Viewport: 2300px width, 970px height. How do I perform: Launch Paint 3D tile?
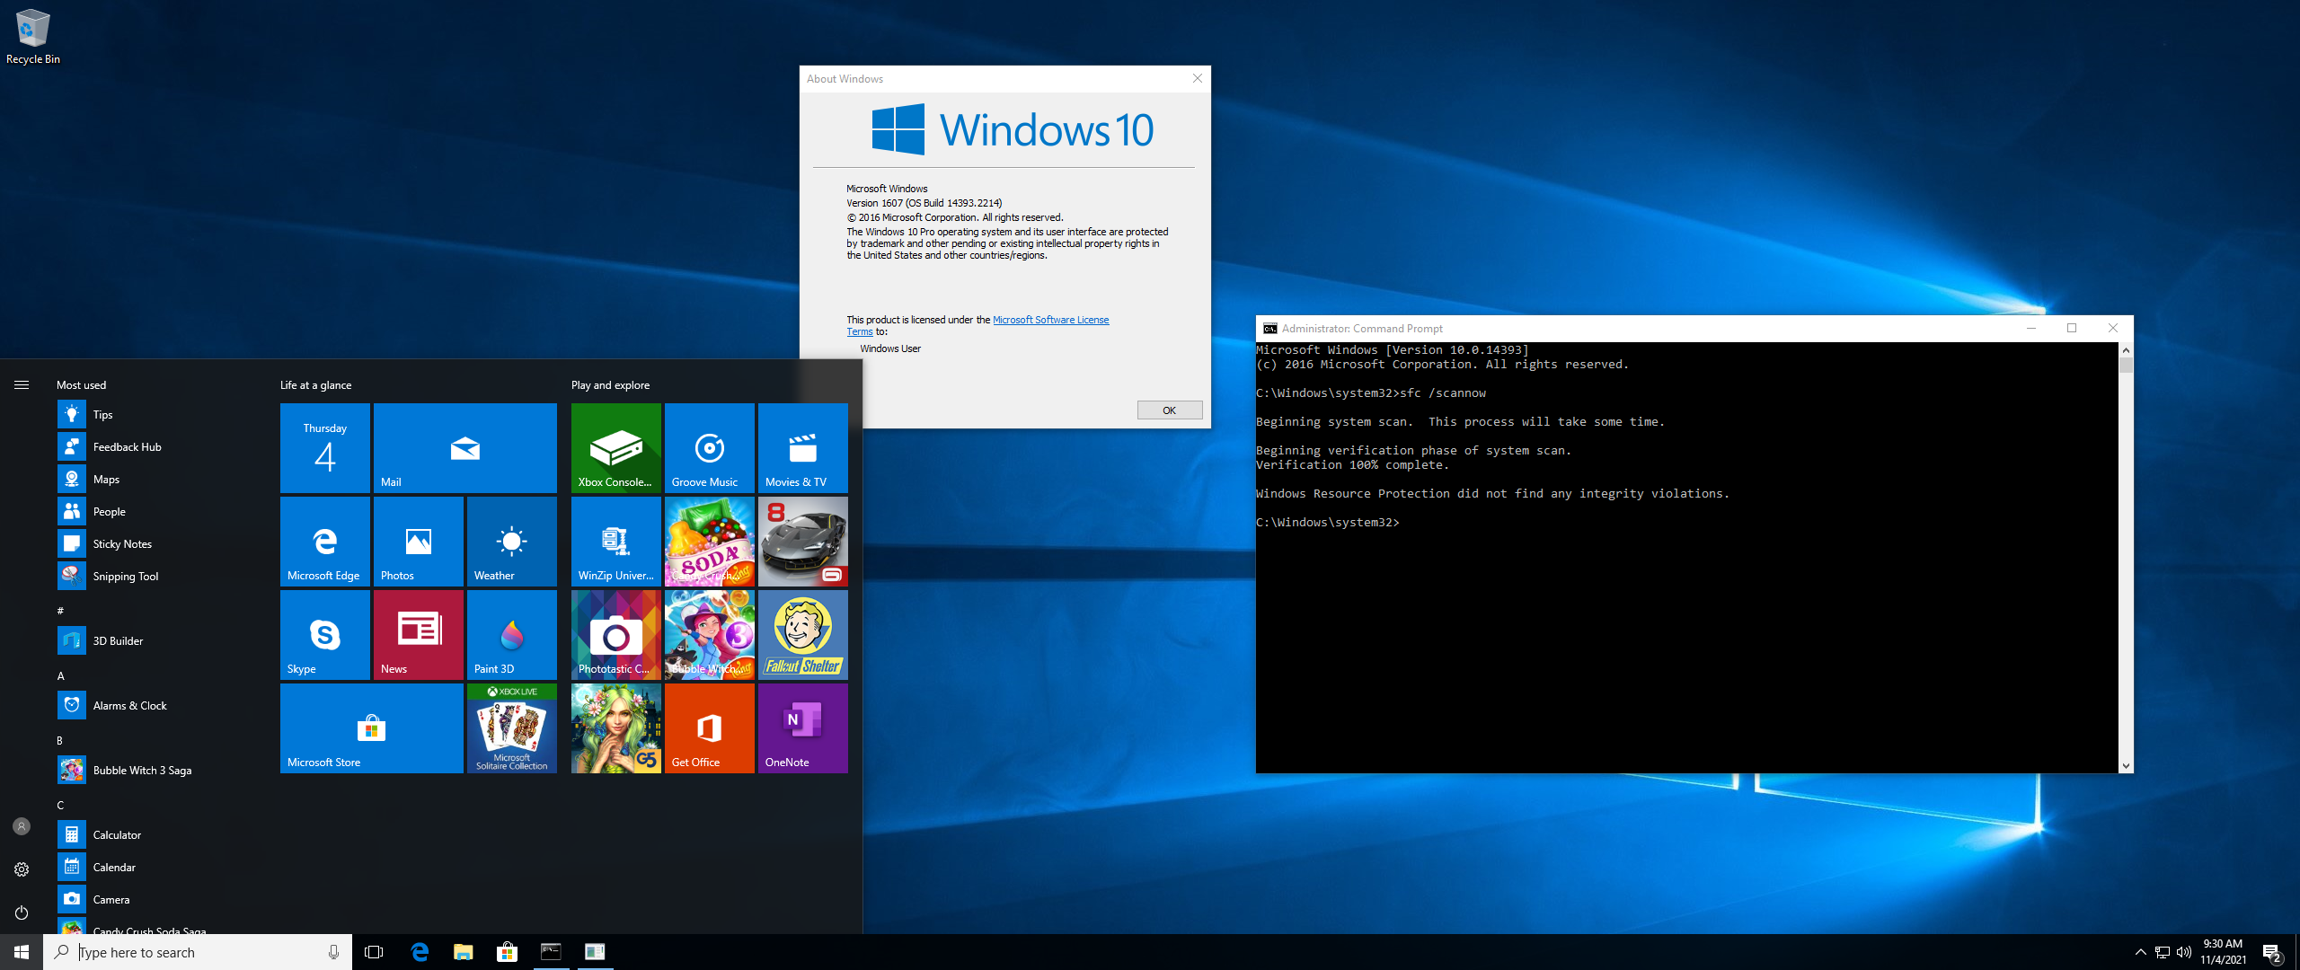[512, 634]
